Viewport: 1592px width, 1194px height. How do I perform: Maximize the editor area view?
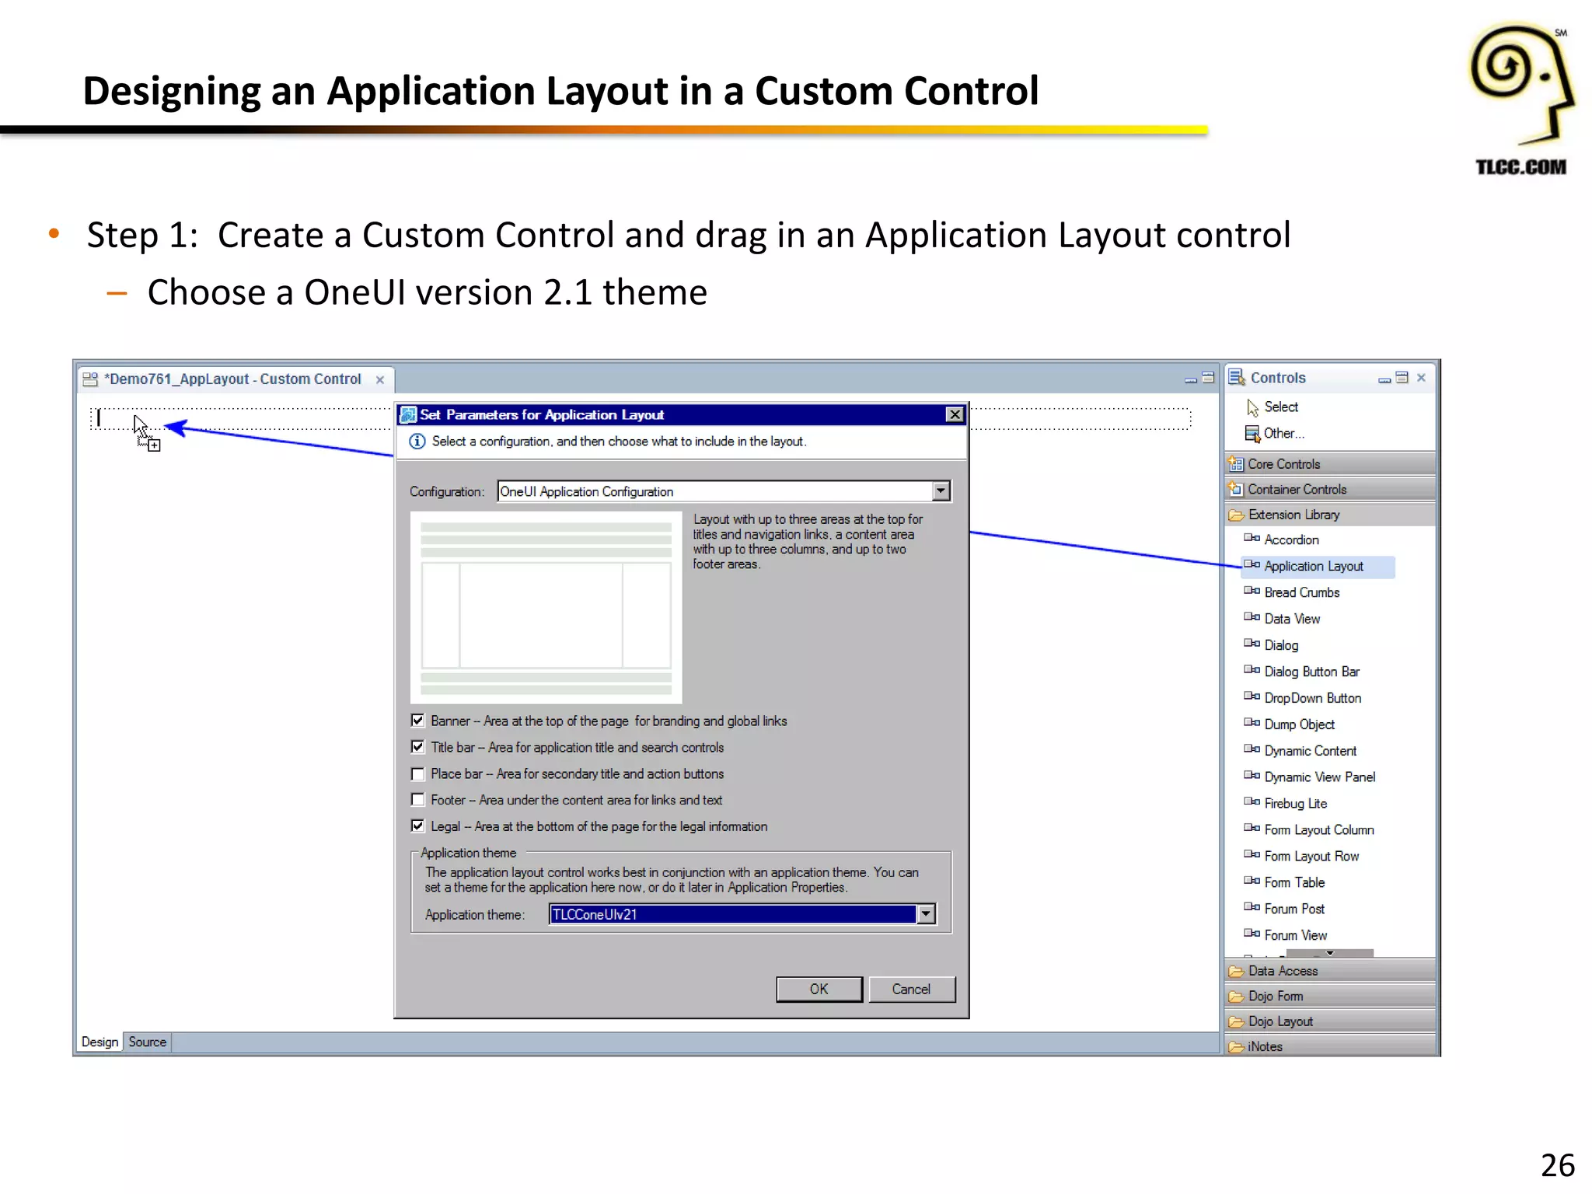[1208, 379]
